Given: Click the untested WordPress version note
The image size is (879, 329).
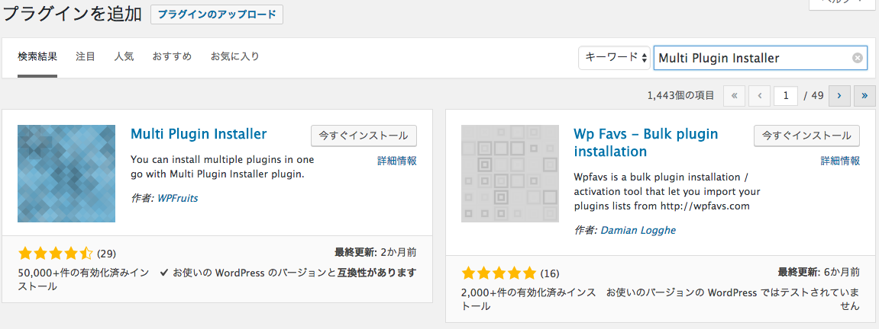Looking at the screenshot, I should click(x=733, y=299).
